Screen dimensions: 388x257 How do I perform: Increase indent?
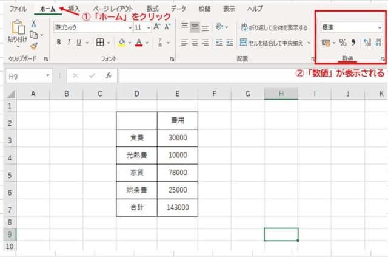[x=229, y=43]
